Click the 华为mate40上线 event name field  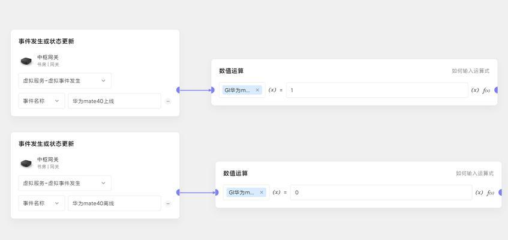115,101
